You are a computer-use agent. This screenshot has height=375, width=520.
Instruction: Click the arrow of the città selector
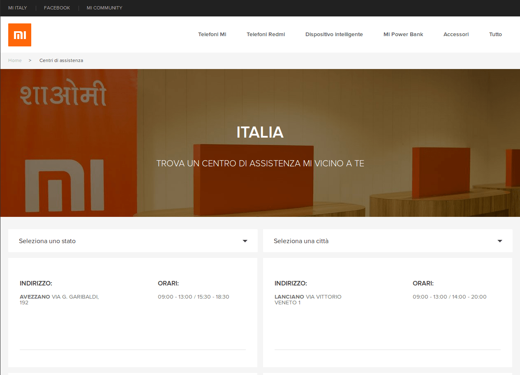coord(500,241)
